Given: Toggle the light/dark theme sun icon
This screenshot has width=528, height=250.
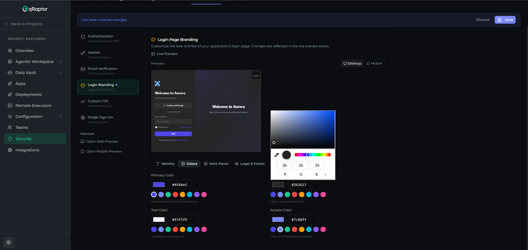Looking at the screenshot, I should 9,242.
